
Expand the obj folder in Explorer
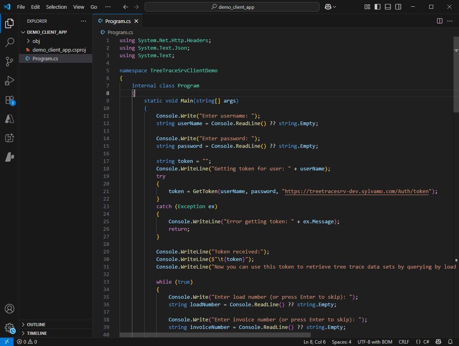click(x=36, y=41)
